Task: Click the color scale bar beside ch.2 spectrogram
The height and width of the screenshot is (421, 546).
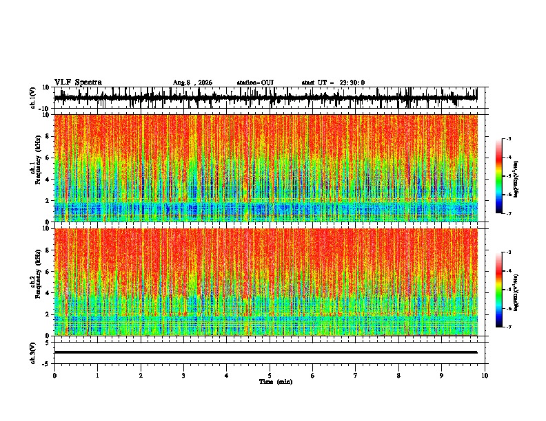Action: (x=499, y=290)
